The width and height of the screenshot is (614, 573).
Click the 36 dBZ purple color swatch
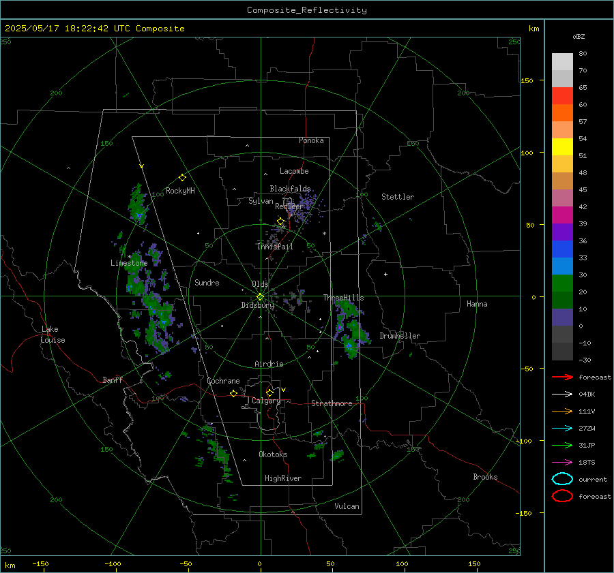click(562, 232)
